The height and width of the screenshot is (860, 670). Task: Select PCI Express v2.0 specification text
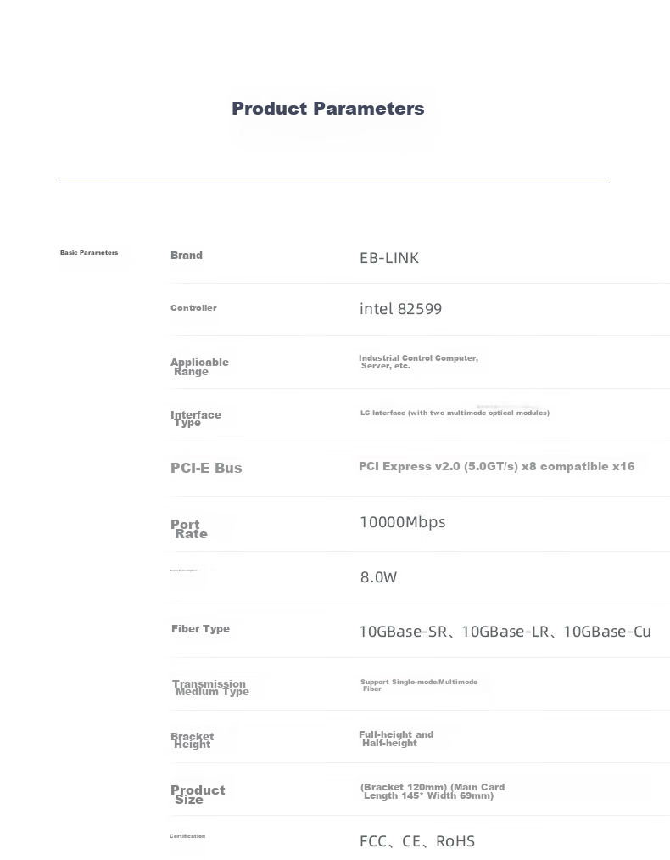(x=496, y=466)
